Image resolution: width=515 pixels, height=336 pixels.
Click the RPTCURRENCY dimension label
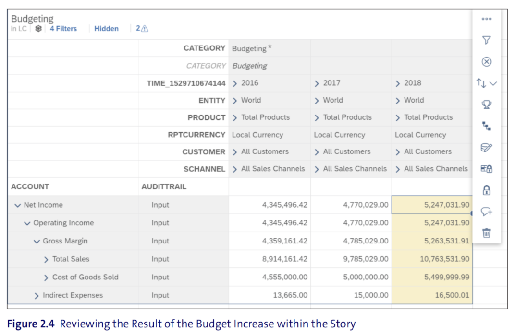pos(196,135)
